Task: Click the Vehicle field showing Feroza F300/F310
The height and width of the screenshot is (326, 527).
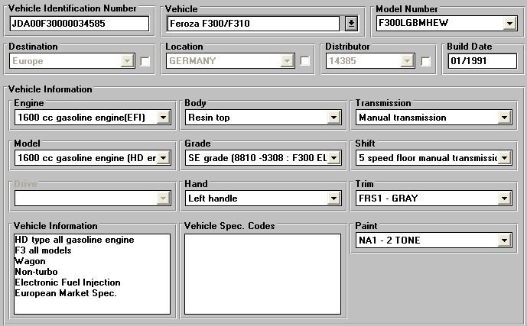Action: pos(253,24)
